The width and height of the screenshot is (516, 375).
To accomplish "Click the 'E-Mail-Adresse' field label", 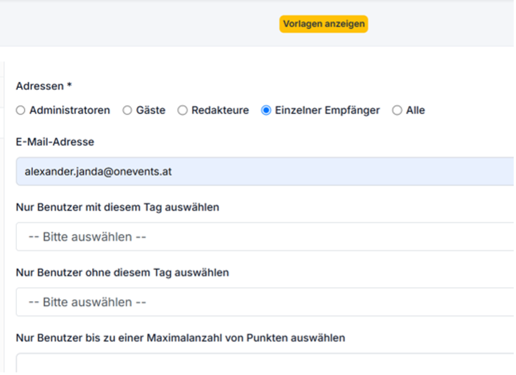I will coord(54,142).
